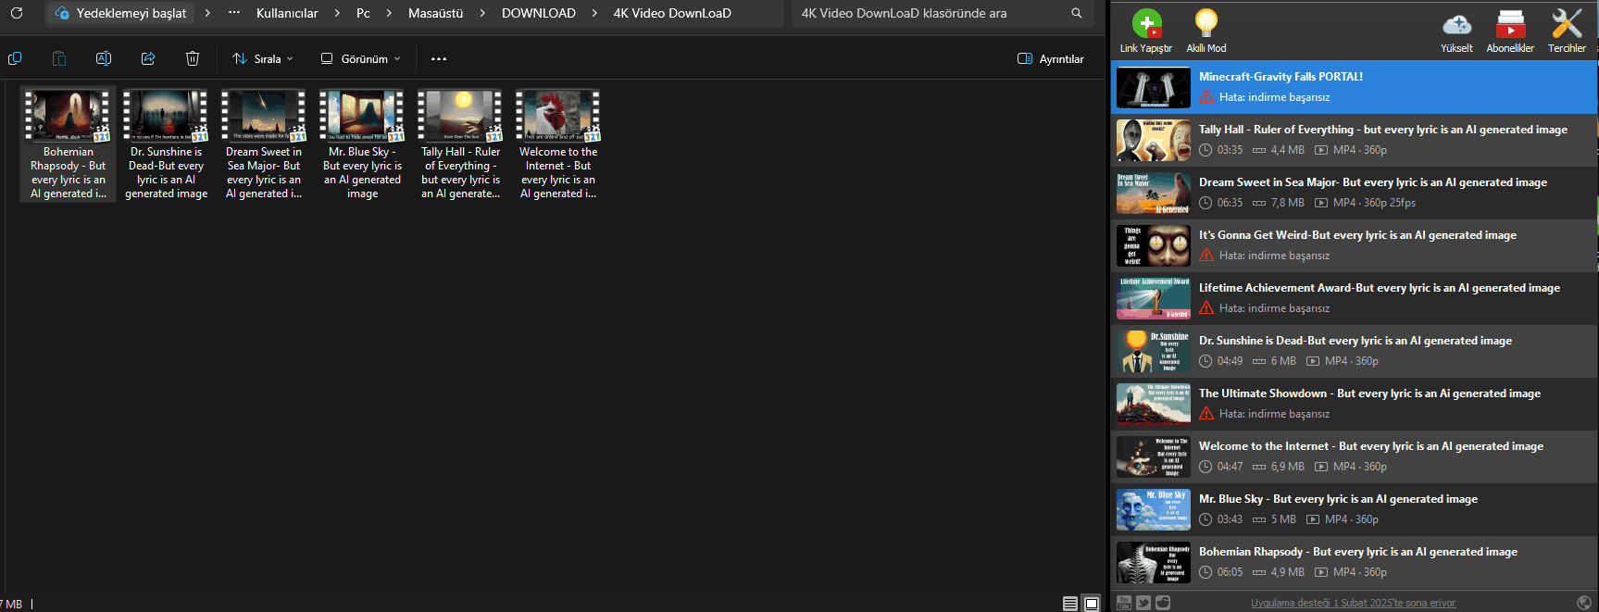Click the search magnifier icon
This screenshot has width=1599, height=612.
point(1077,13)
